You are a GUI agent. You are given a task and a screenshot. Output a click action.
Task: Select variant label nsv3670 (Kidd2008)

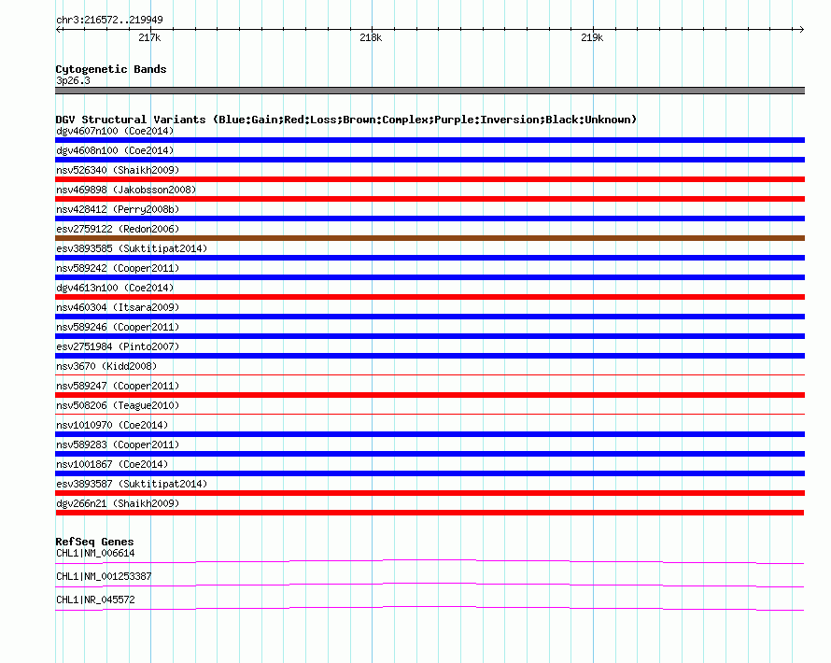coord(106,366)
